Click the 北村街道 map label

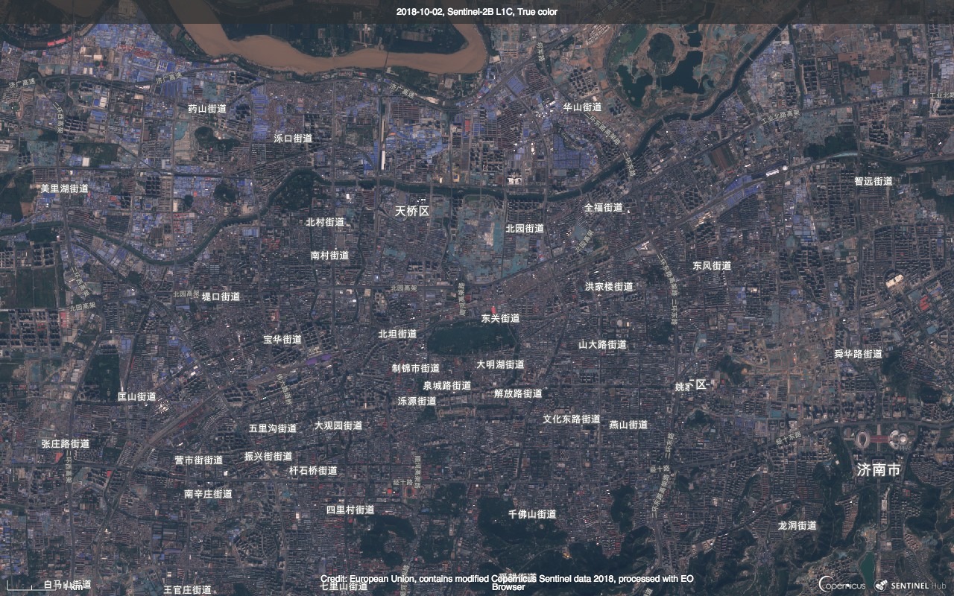(325, 222)
